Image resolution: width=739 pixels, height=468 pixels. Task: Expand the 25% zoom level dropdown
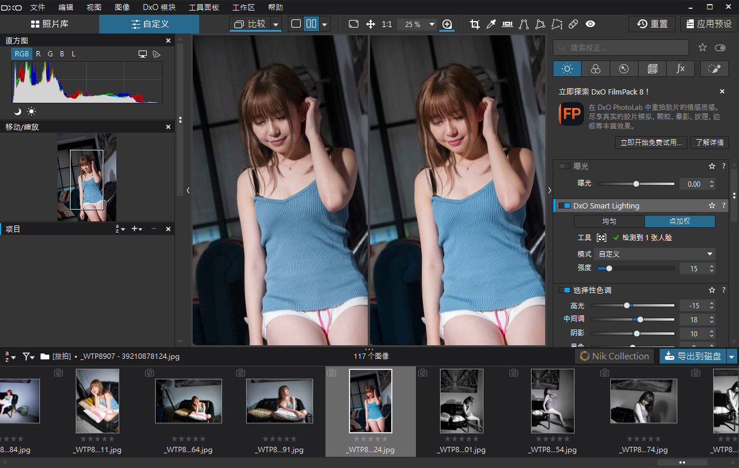(432, 24)
